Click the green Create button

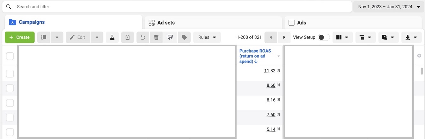click(19, 37)
